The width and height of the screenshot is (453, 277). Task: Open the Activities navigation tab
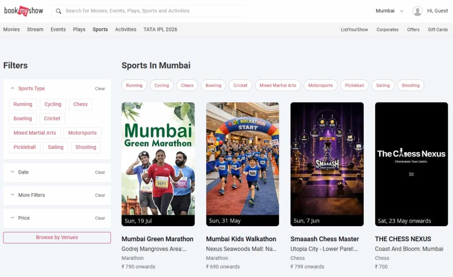click(126, 30)
